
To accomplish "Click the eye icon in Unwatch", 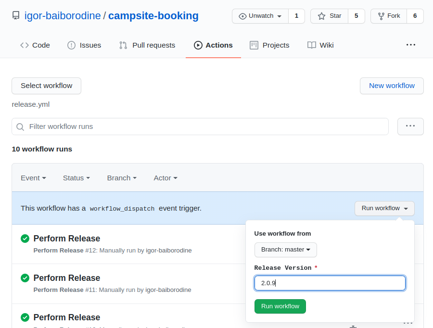I will pyautogui.click(x=242, y=16).
